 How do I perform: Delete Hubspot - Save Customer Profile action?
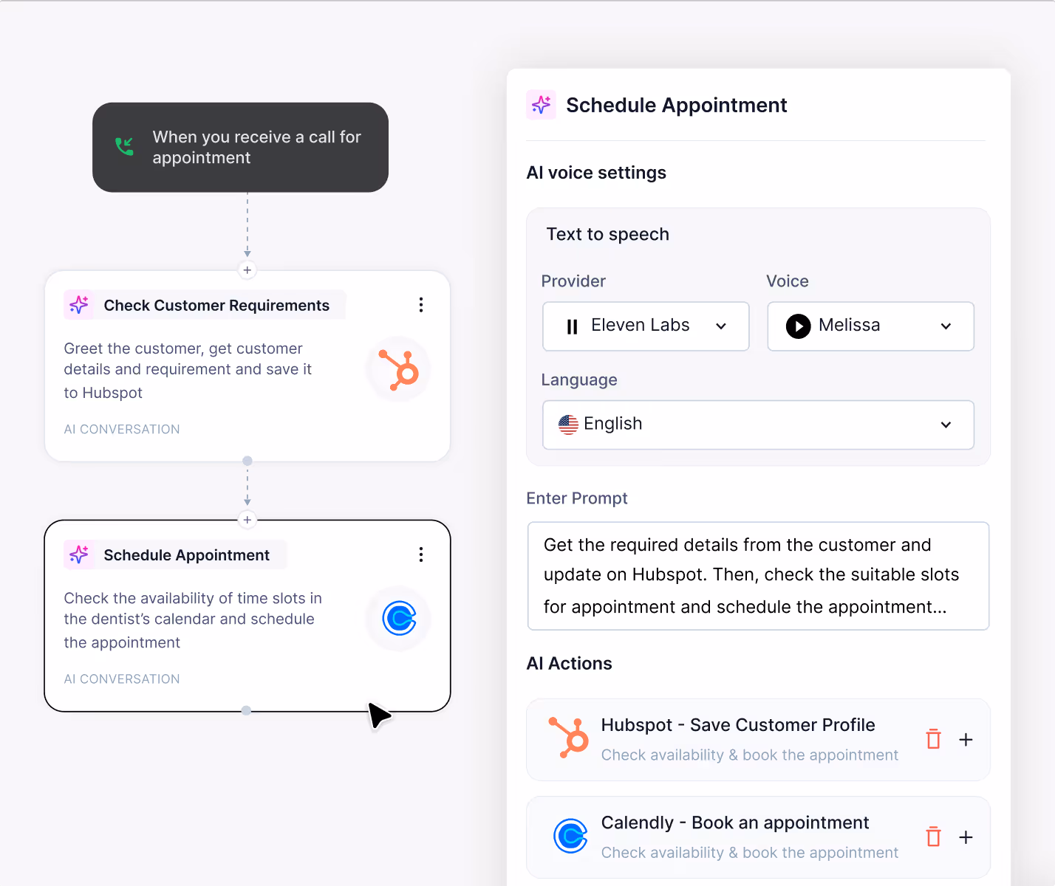(934, 739)
